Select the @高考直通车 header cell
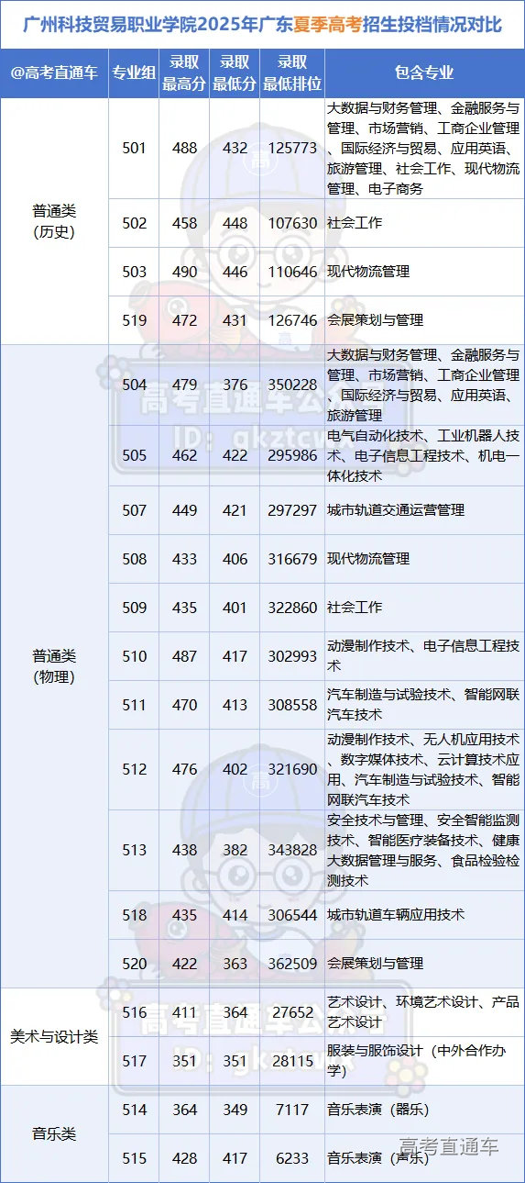 [x=54, y=73]
